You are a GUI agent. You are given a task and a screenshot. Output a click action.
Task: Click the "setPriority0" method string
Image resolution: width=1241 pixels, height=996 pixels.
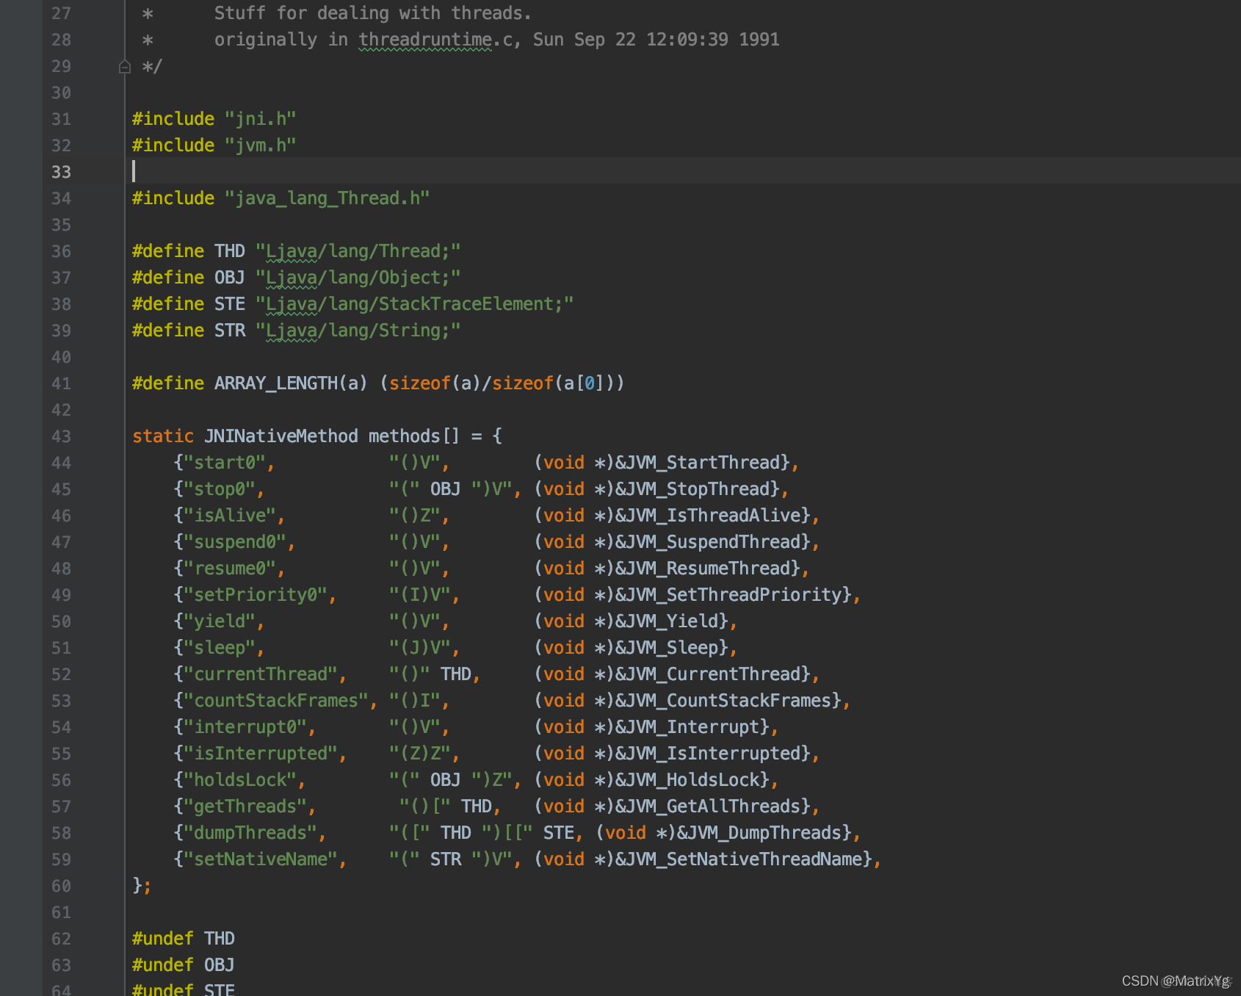click(x=255, y=595)
